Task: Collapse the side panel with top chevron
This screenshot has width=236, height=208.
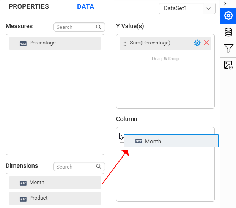Action: [225, 3]
